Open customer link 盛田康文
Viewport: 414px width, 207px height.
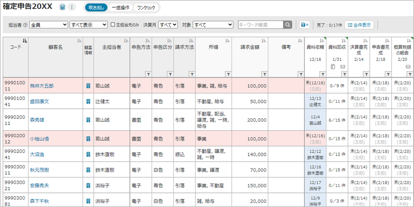tap(39, 102)
